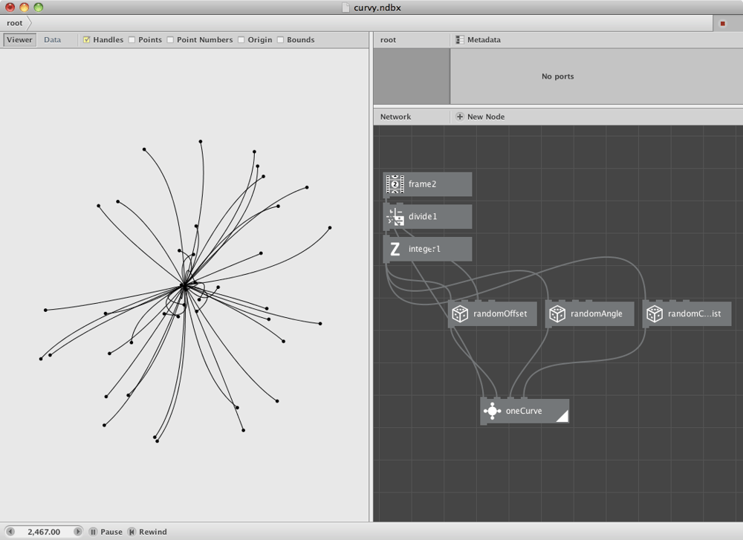
Task: Step frame forward with right arrow
Action: coord(78,532)
